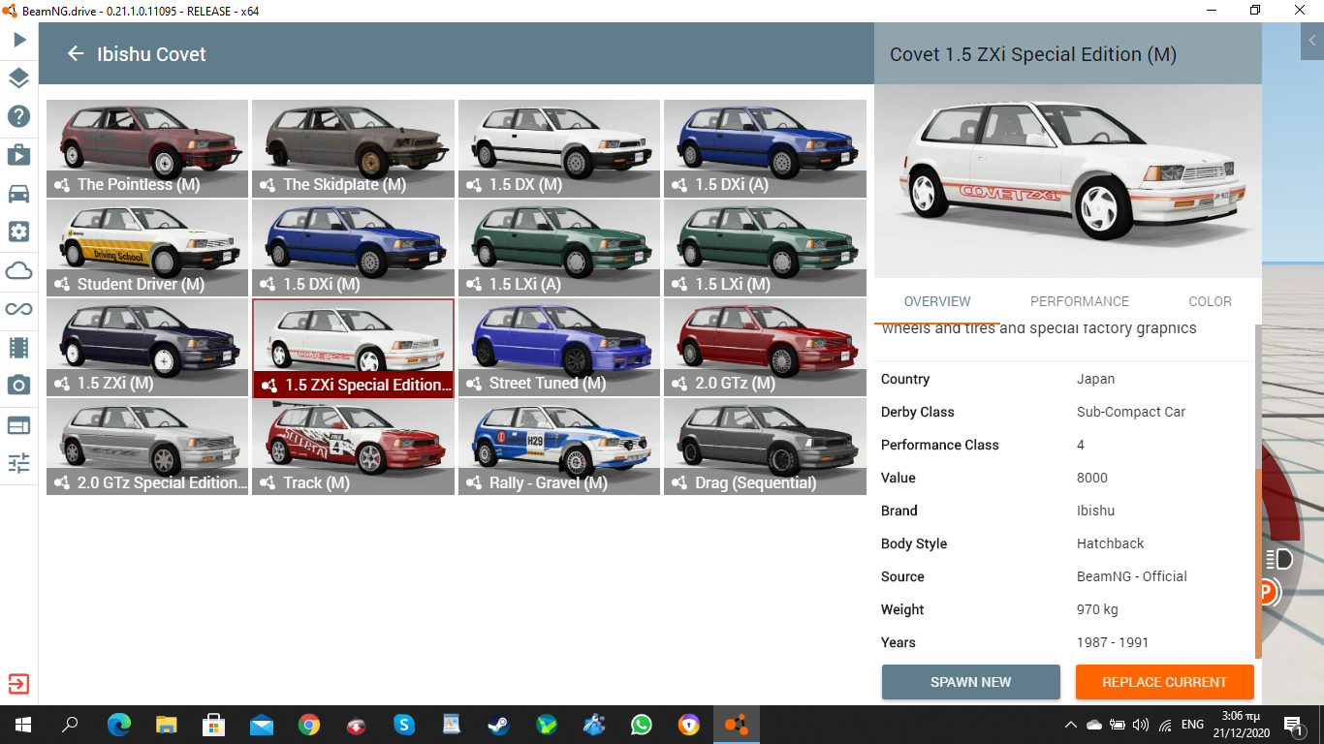
Task: Open the layers (mods) sidebar icon
Action: click(18, 78)
